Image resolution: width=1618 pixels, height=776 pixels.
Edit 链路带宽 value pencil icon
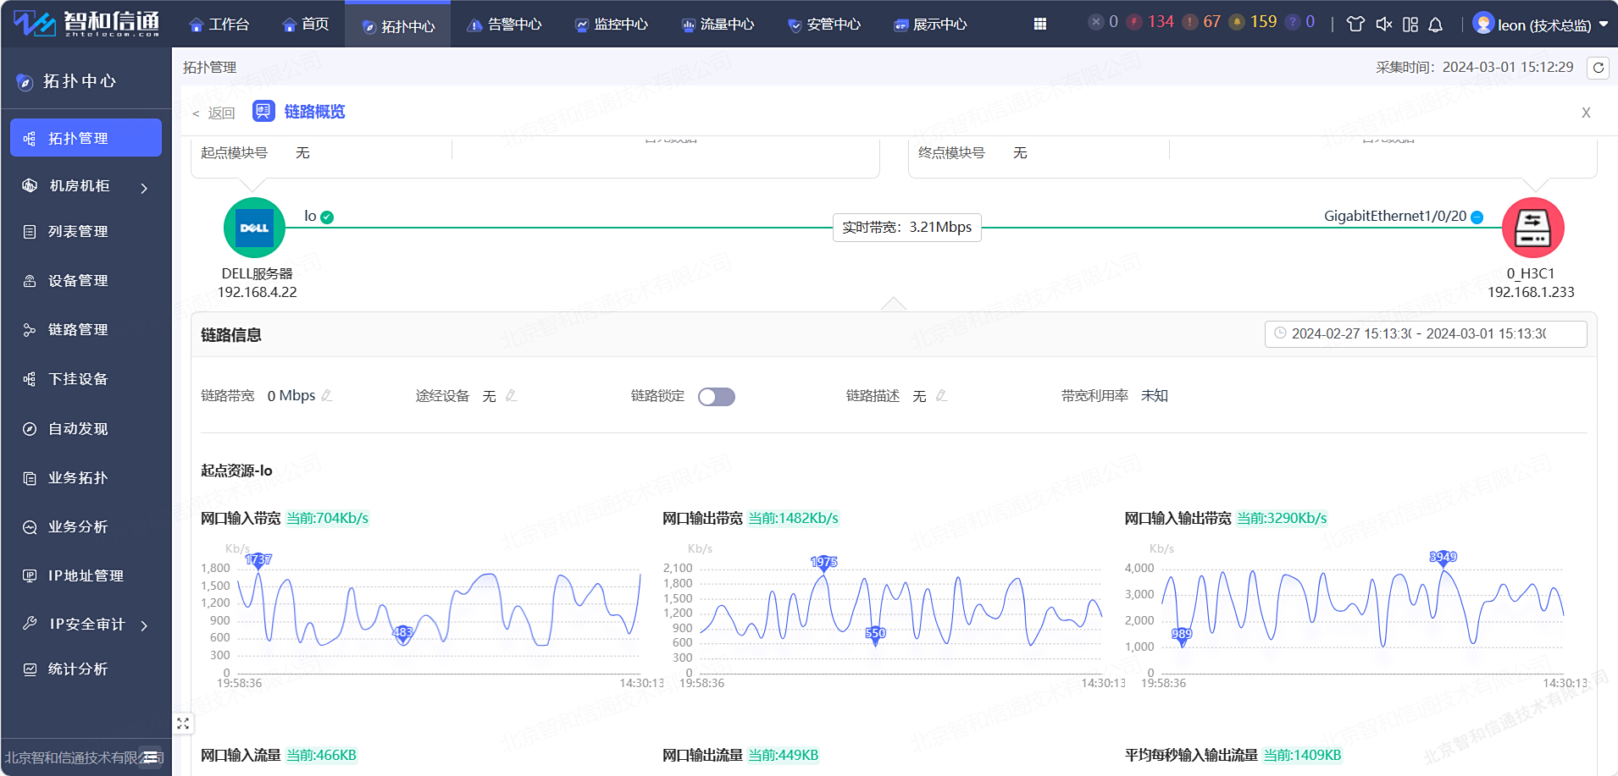327,395
